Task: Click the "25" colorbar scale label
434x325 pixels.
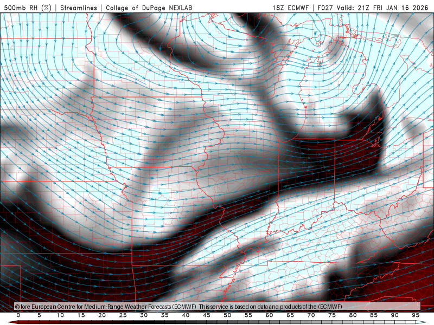Action: [123, 315]
